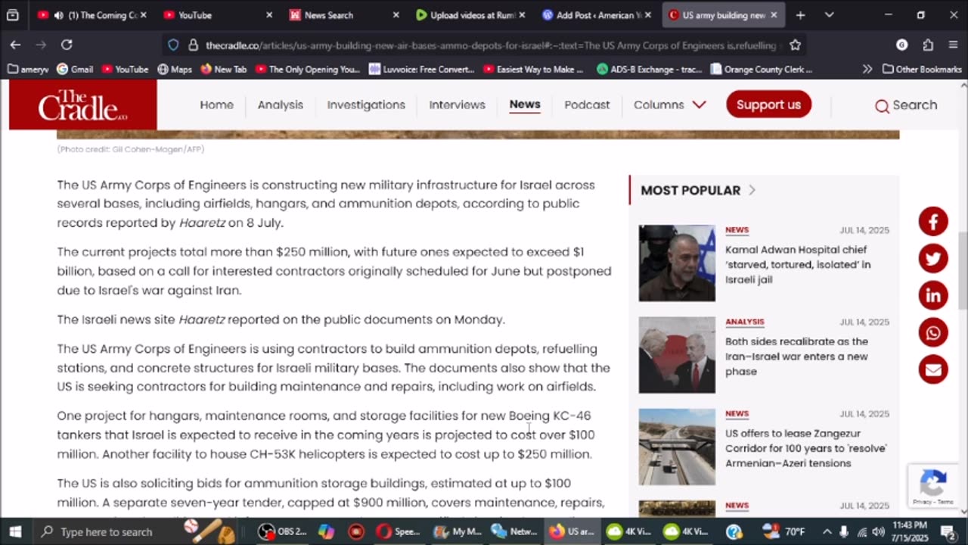The image size is (968, 545).
Task: Open the Maps bookmark
Action: click(x=174, y=69)
